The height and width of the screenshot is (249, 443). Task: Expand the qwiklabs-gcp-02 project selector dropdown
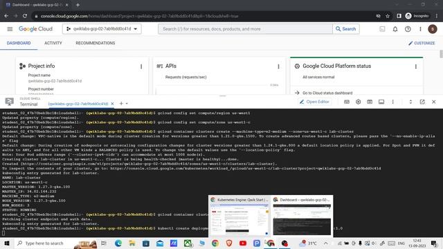(102, 29)
